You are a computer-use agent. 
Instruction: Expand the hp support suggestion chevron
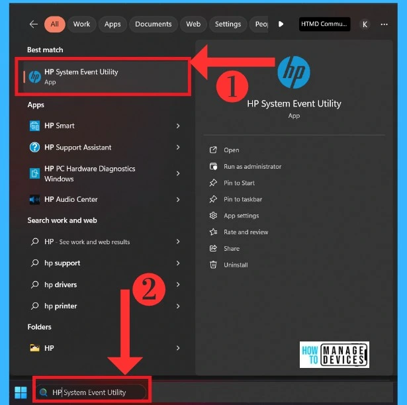click(178, 263)
